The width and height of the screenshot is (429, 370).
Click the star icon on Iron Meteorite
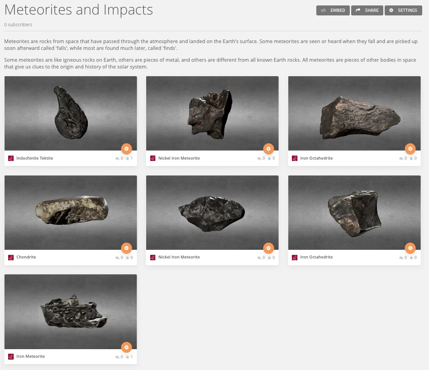tap(127, 357)
